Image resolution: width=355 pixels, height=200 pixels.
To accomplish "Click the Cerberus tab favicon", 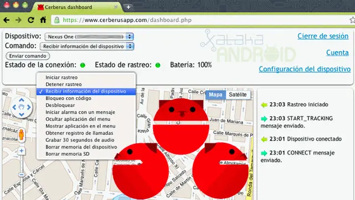I will point(40,7).
